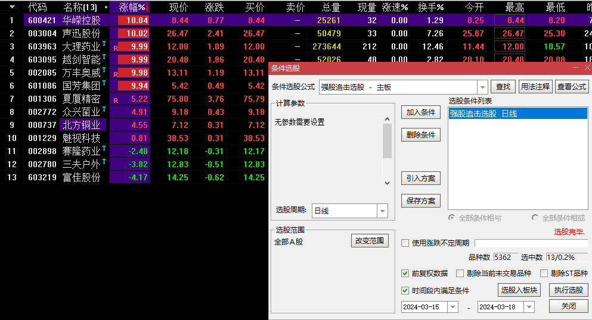Click the T marker beside 越剑智能
Viewport: 592px width, 320px height.
point(104,57)
